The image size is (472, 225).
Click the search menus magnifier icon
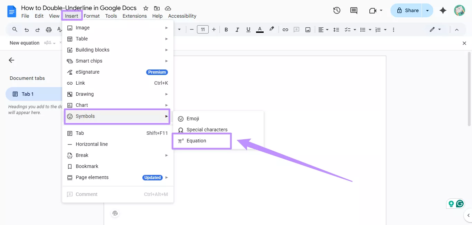[15, 30]
